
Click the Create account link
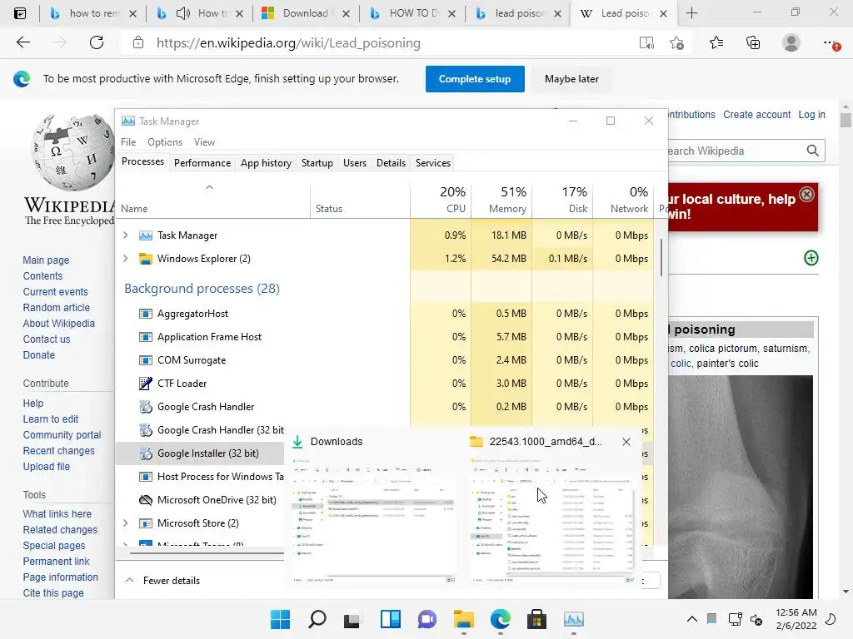(756, 115)
